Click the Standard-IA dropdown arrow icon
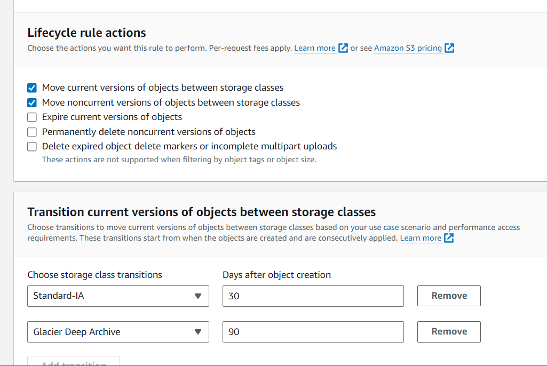547x366 pixels. (198, 296)
